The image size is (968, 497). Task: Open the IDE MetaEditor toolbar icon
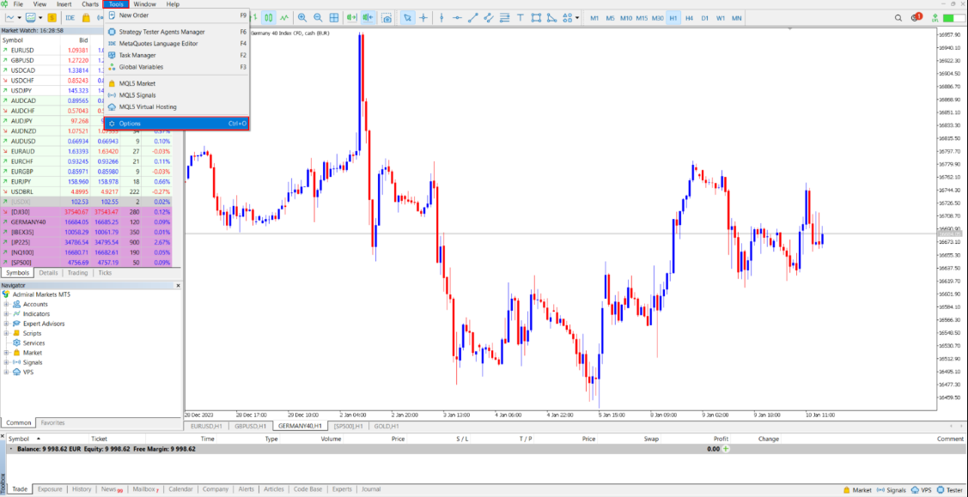click(70, 18)
